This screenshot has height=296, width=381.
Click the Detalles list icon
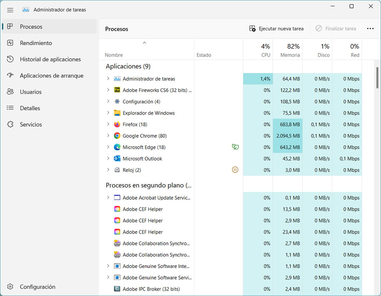[x=10, y=108]
